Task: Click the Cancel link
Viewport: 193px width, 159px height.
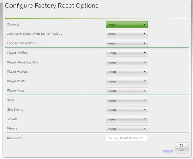Action: click(x=168, y=151)
